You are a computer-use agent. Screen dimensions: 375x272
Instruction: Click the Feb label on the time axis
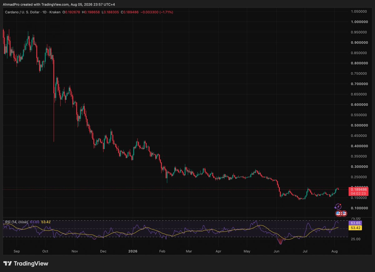pos(162,251)
